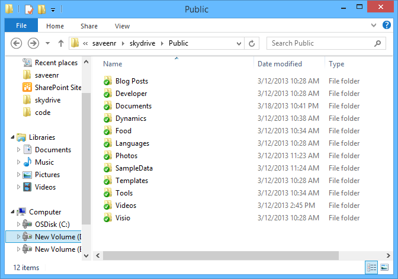Image resolution: width=398 pixels, height=279 pixels.
Task: Click the Properties icon in the title bar
Action: click(x=28, y=9)
